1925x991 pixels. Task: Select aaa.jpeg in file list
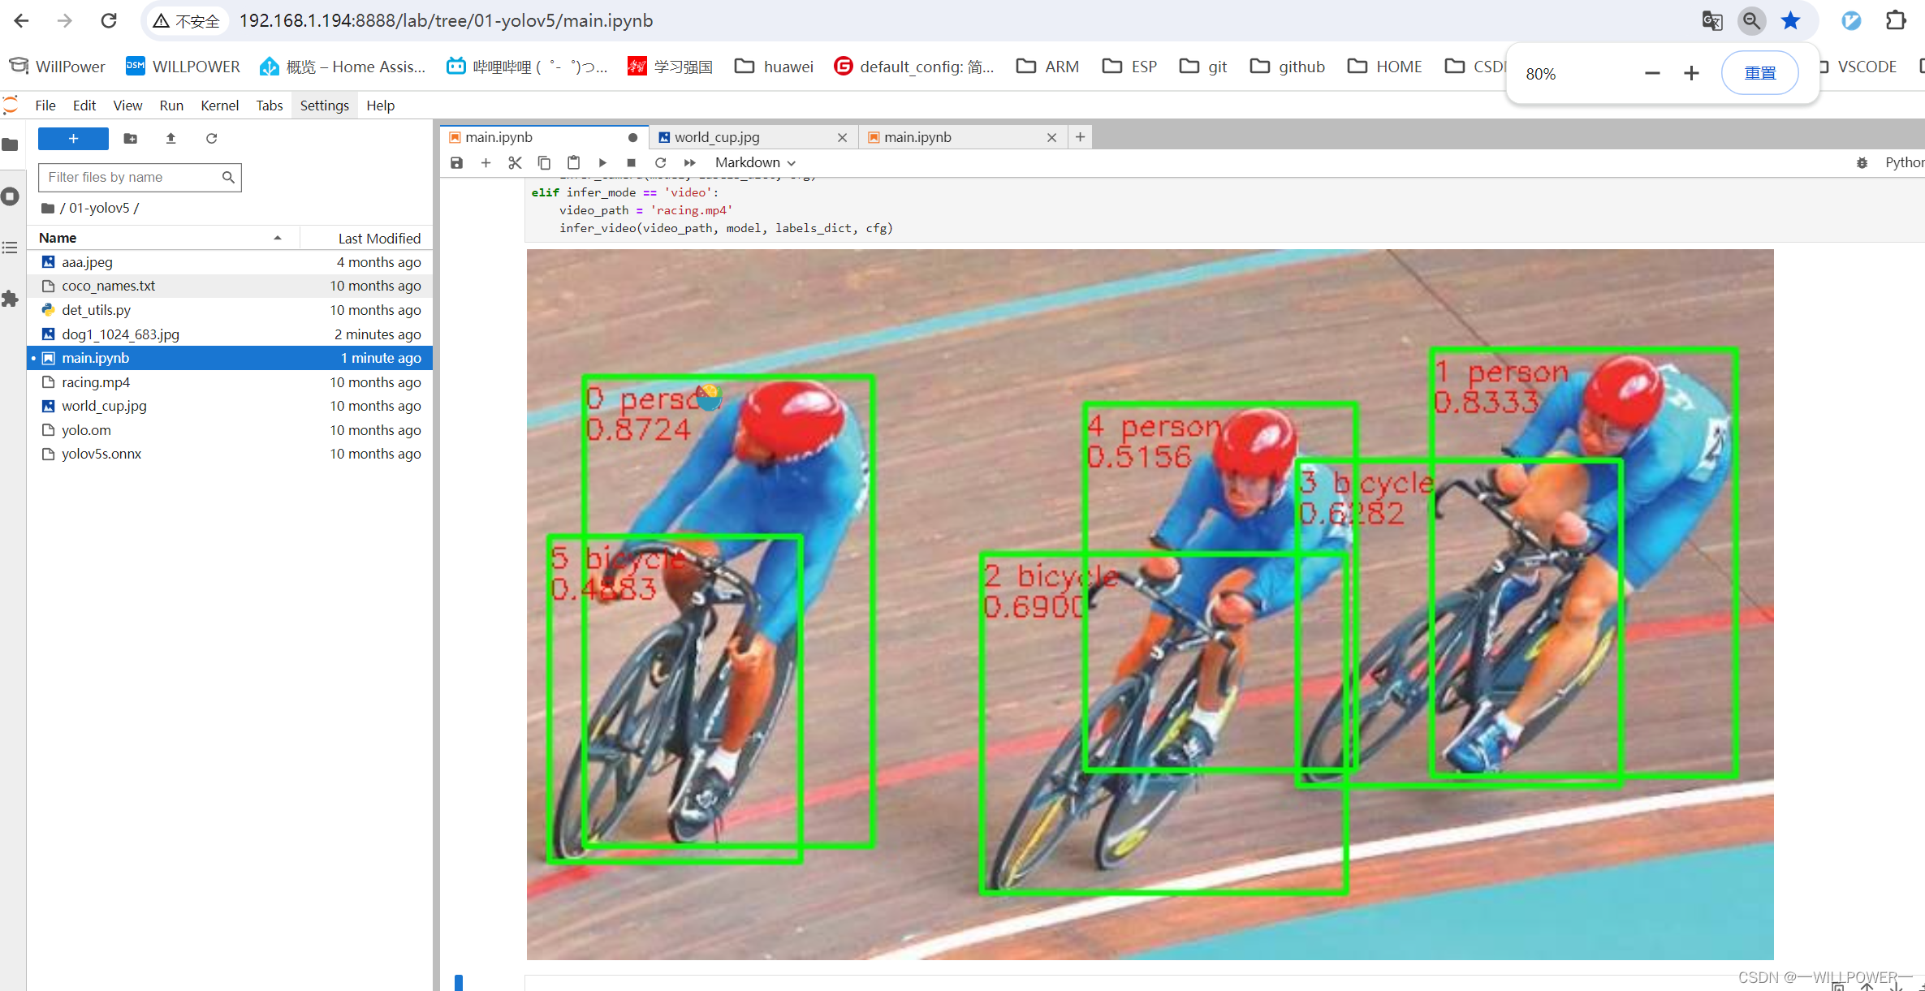[230, 262]
